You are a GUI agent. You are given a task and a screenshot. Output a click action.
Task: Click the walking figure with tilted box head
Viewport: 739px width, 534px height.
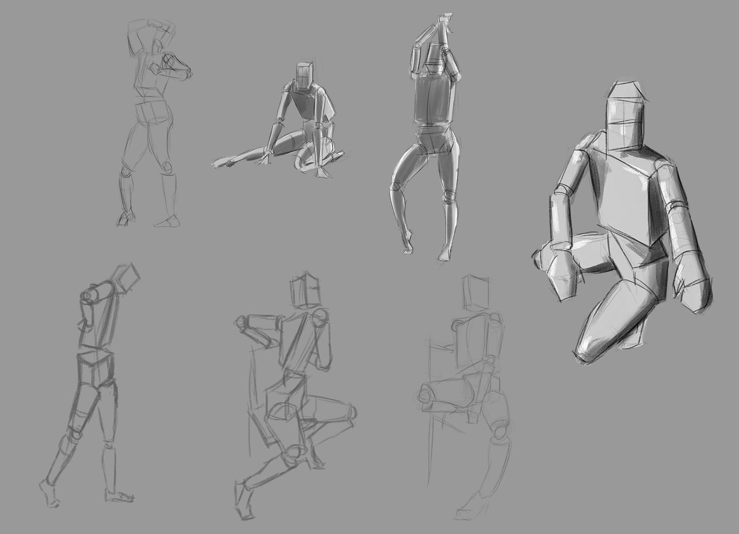pos(90,385)
